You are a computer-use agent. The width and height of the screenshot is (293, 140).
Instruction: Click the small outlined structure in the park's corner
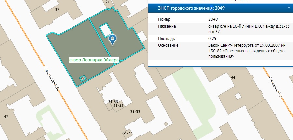click(x=83, y=78)
